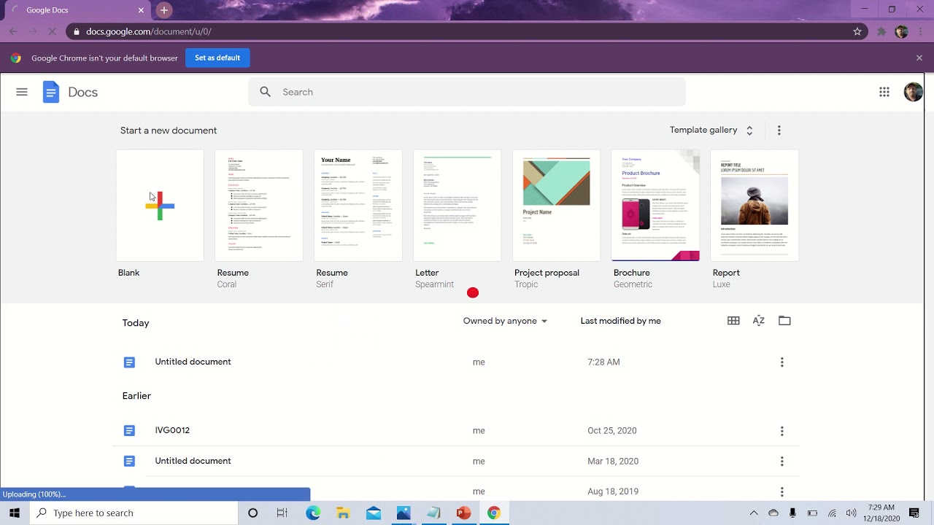
Task: Stop loading the page
Action: [x=53, y=31]
